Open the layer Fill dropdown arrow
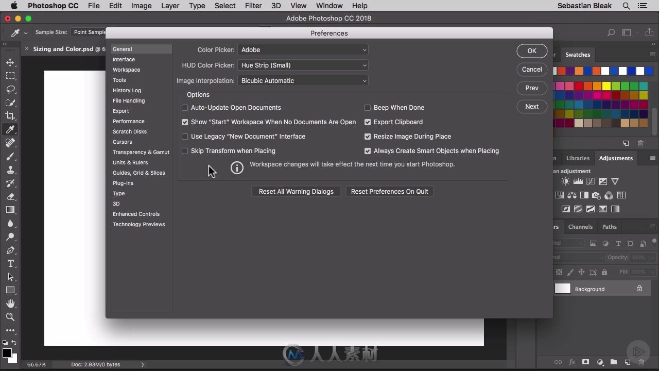The height and width of the screenshot is (371, 659). click(652, 272)
